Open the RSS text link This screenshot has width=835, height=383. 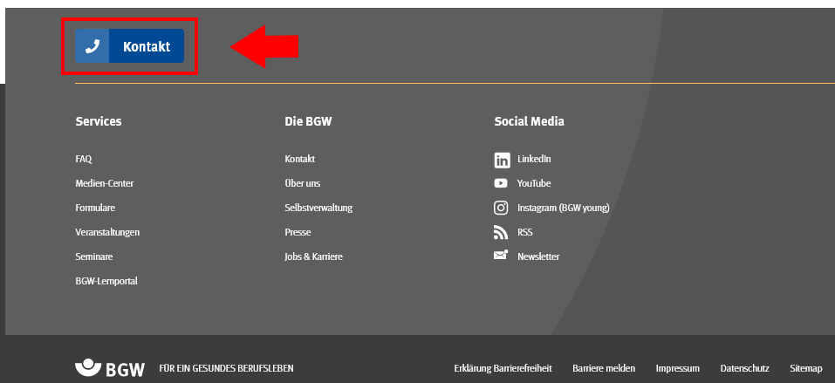point(525,232)
